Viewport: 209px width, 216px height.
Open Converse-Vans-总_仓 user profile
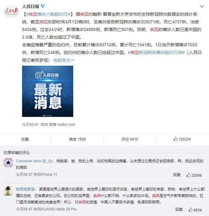point(34,161)
